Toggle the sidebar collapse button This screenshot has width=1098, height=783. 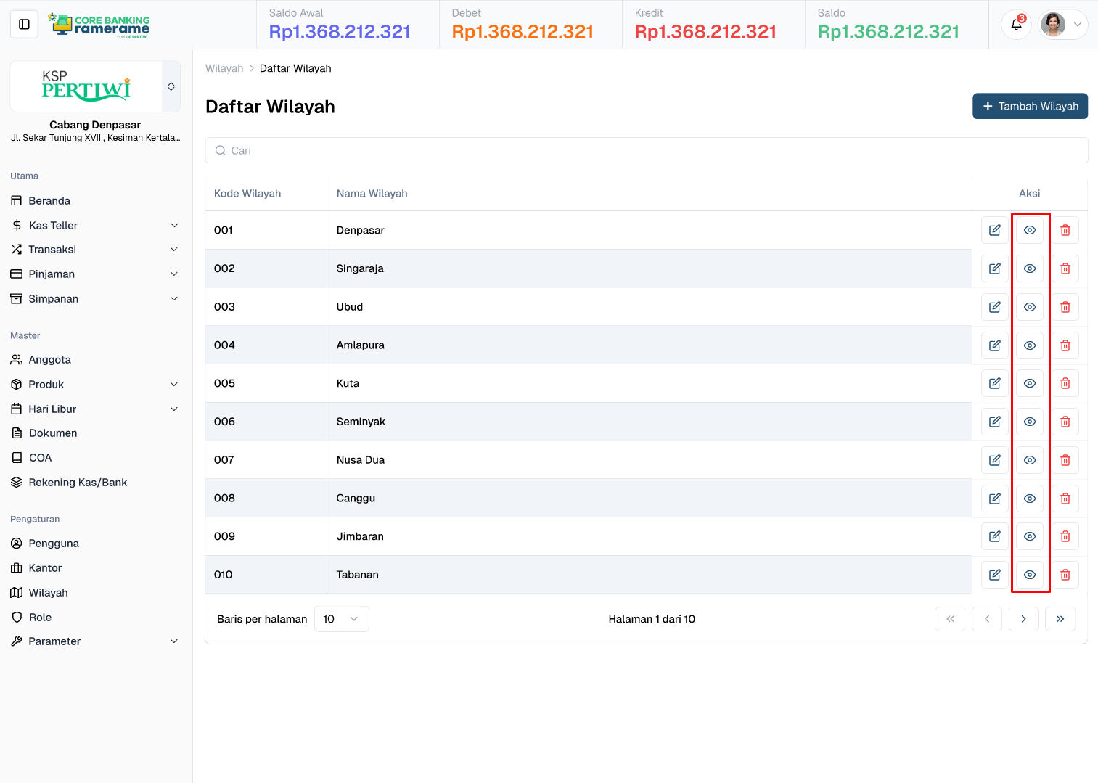click(x=24, y=24)
